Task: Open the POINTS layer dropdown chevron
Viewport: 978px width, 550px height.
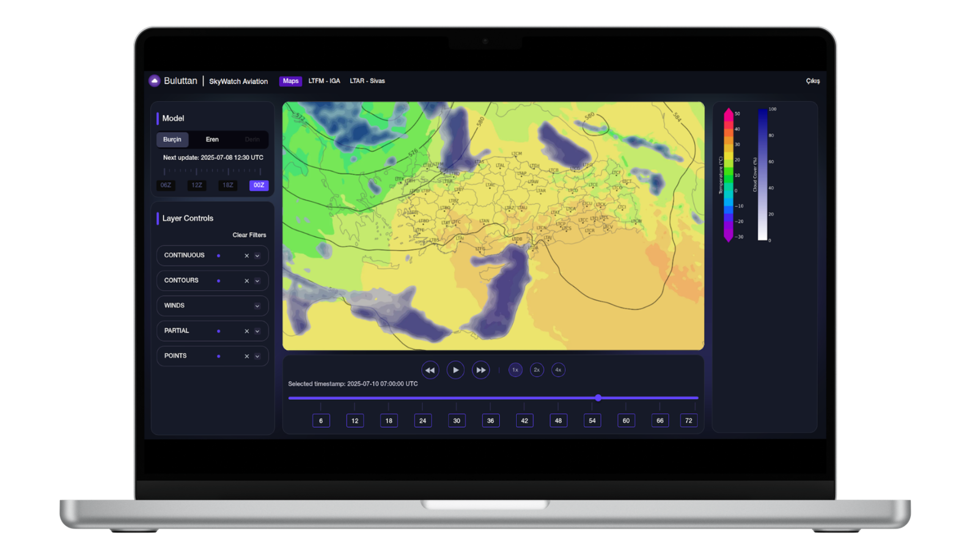Action: (257, 356)
